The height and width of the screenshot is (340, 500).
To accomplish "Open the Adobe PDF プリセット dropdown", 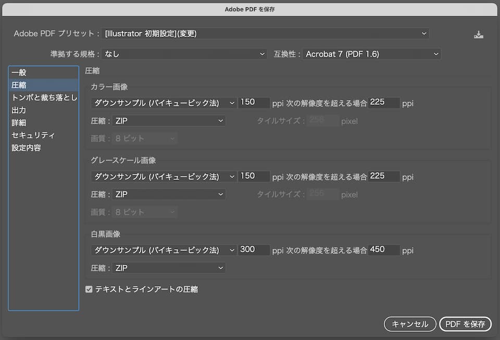I will [x=266, y=34].
